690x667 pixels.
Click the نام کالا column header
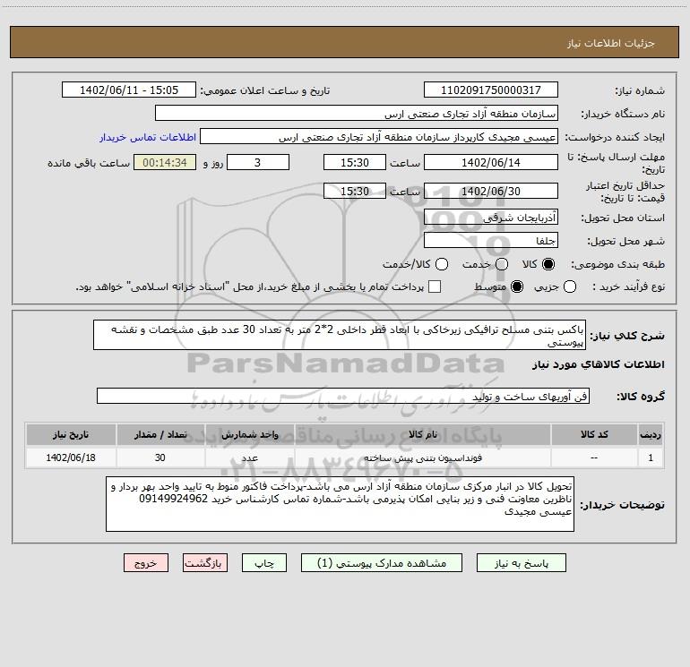pyautogui.click(x=423, y=434)
